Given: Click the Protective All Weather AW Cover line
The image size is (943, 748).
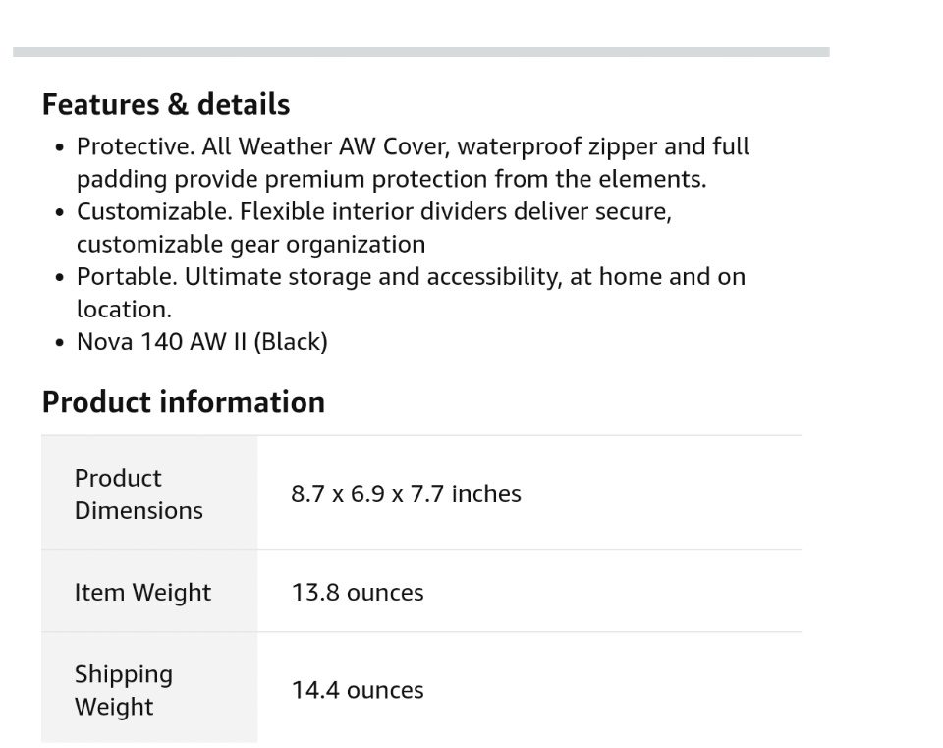Looking at the screenshot, I should (413, 146).
